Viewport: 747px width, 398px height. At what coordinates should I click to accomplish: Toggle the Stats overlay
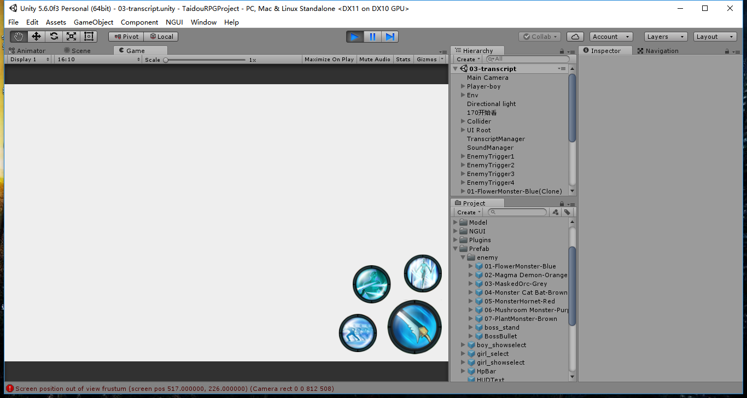pyautogui.click(x=404, y=59)
